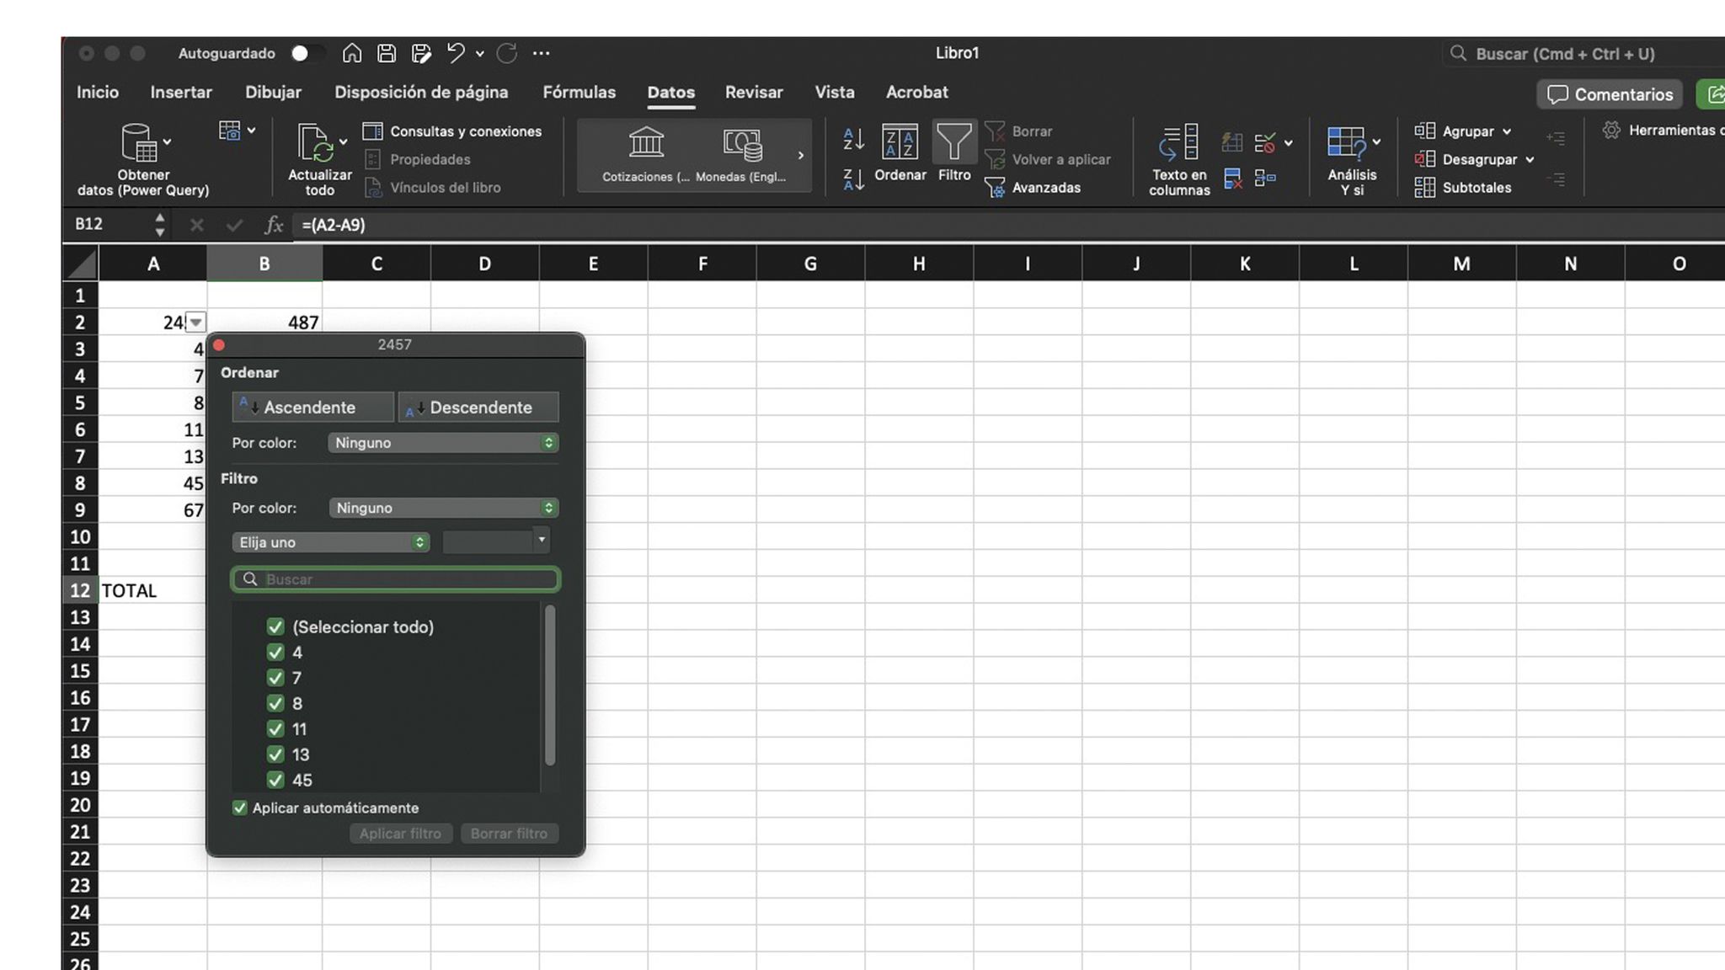Open the Elija uno dropdown

pyautogui.click(x=330, y=541)
